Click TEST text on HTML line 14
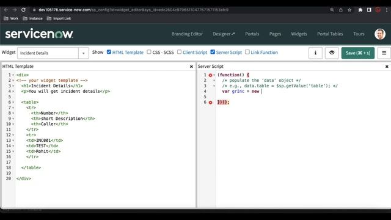391x220 pixels. (41, 146)
